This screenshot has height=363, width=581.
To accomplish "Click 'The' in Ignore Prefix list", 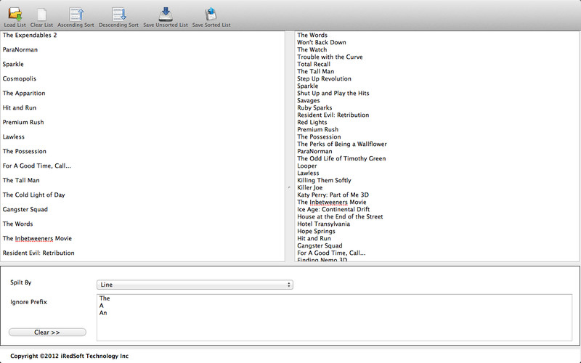I will [105, 298].
